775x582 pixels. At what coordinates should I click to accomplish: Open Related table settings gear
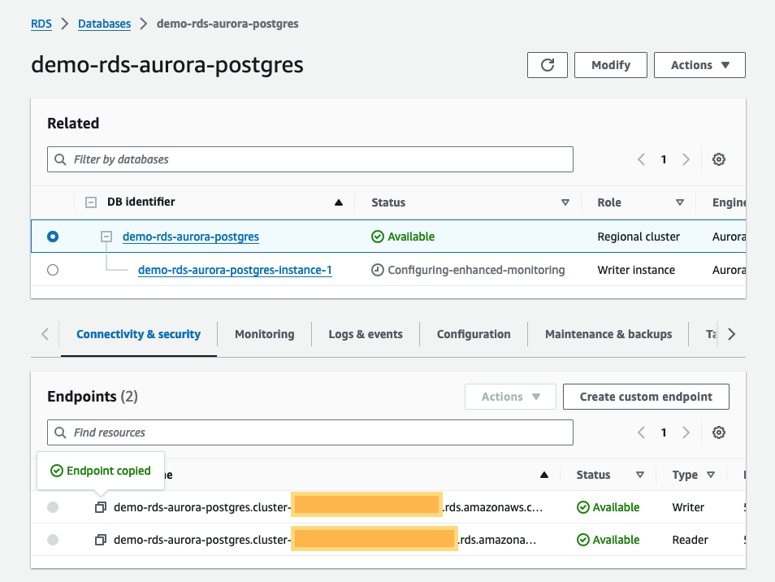click(719, 159)
